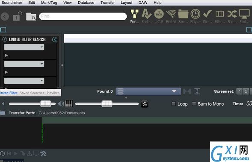Select Screenset 2 button
This screenshot has height=162, width=252.
[x=246, y=91]
